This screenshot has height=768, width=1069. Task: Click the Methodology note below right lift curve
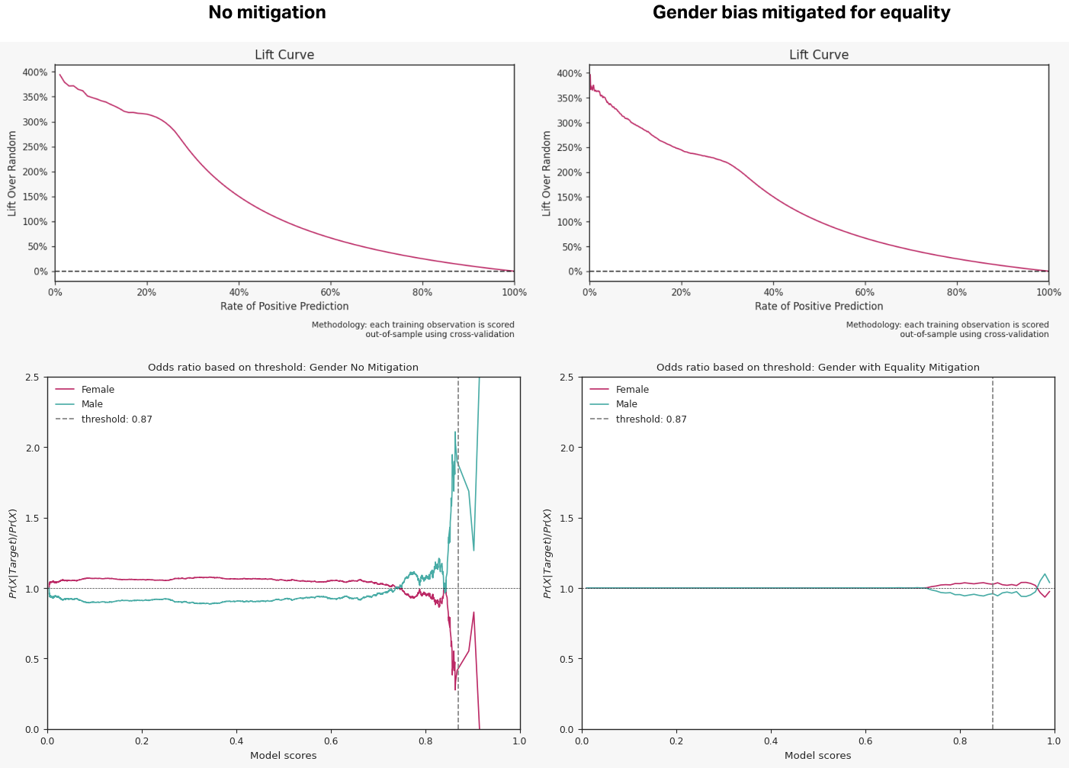tap(947, 329)
